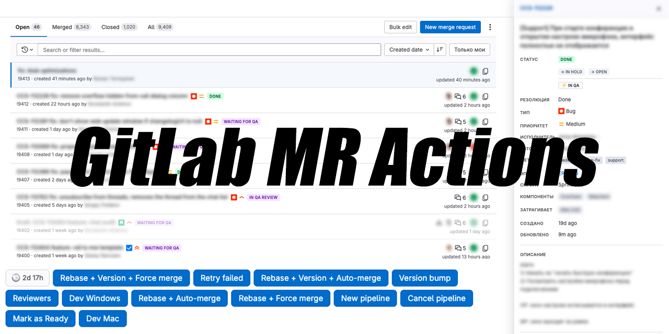Click blue task checkmark icon on MR !9400
Screen dimensions: 669x334
click(129, 248)
